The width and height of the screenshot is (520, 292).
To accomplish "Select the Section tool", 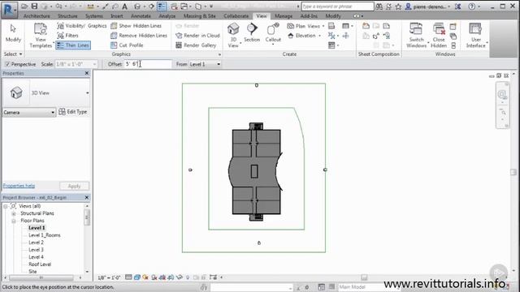I will click(x=252, y=32).
